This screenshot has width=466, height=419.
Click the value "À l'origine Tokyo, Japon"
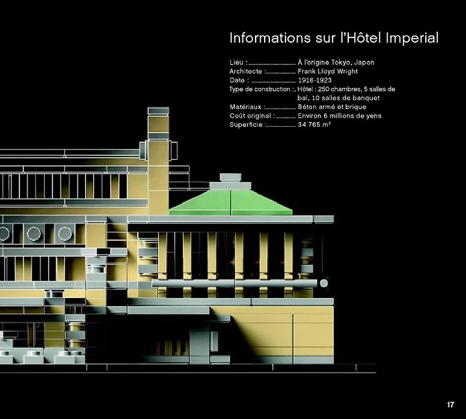tap(336, 62)
